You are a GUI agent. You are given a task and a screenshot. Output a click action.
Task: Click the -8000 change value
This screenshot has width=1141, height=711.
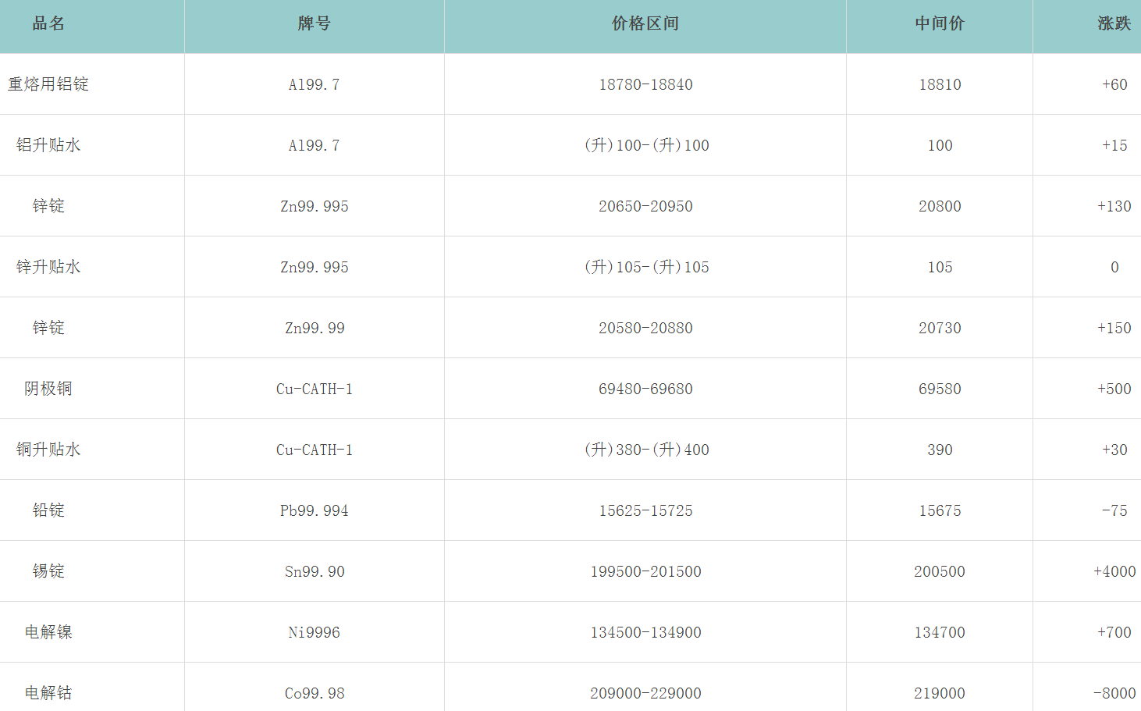(x=1114, y=693)
